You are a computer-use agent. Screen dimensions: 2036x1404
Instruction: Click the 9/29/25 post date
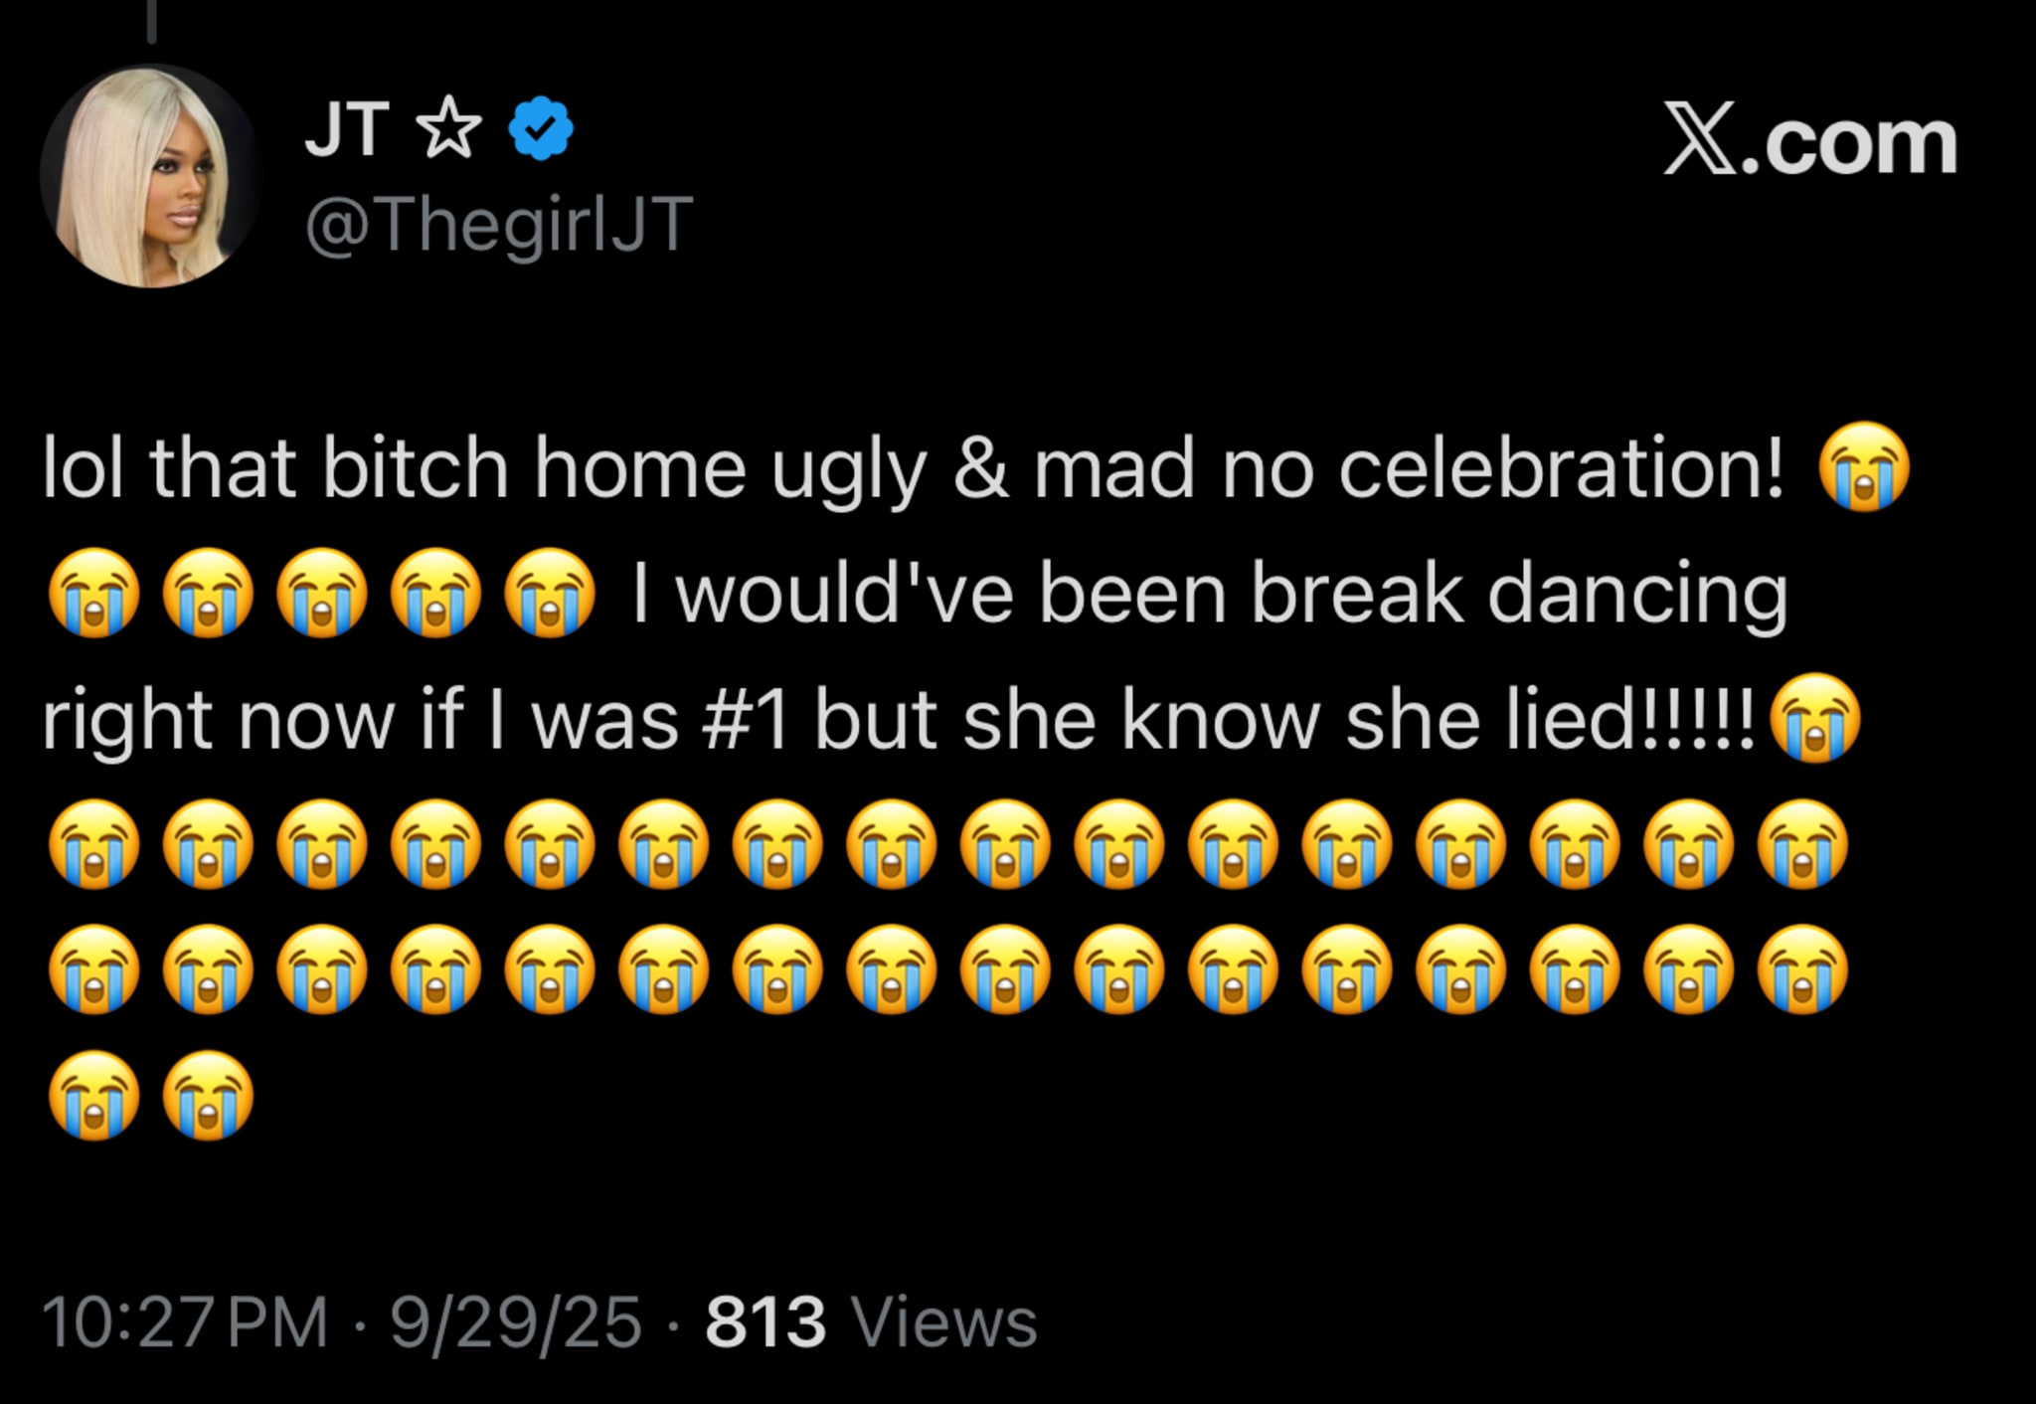pos(515,1322)
